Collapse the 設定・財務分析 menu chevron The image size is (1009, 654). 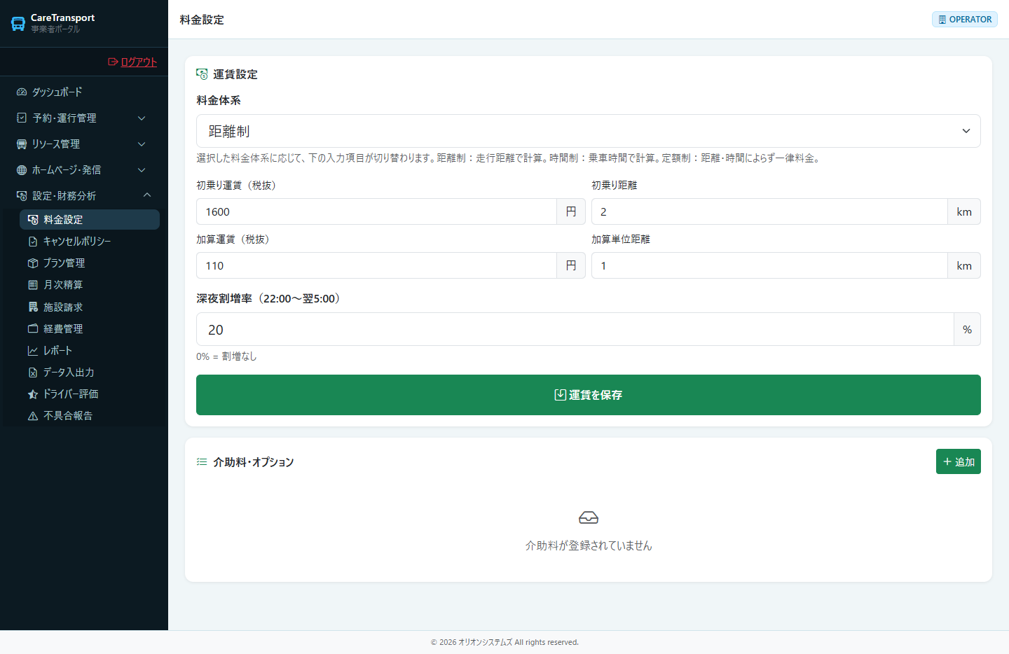147,195
